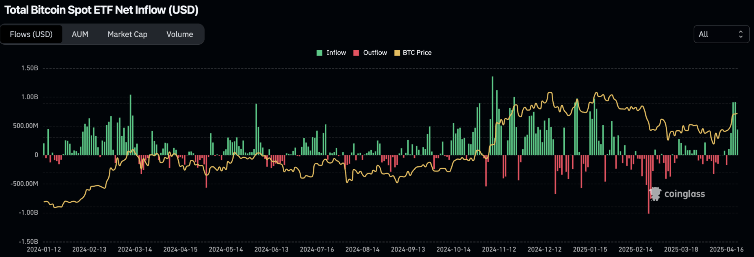
Task: Open the All time range dropdown
Action: click(721, 35)
